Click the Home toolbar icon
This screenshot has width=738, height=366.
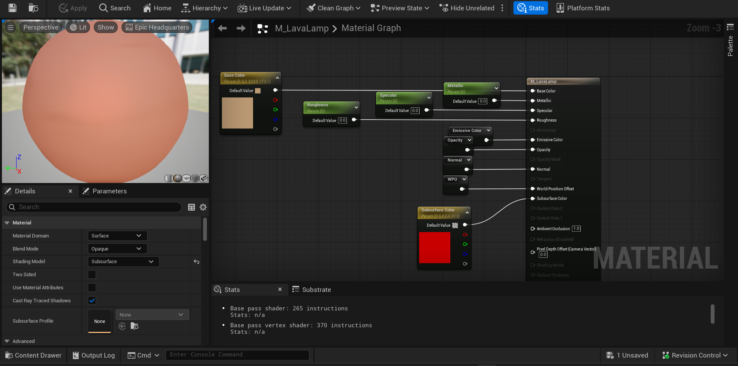point(157,8)
